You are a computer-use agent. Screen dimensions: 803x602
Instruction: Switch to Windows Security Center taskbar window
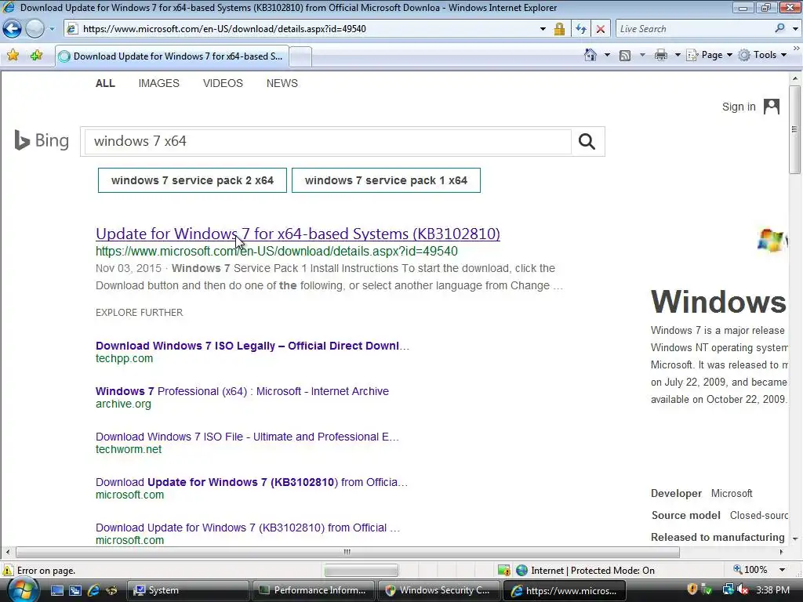[x=439, y=590]
